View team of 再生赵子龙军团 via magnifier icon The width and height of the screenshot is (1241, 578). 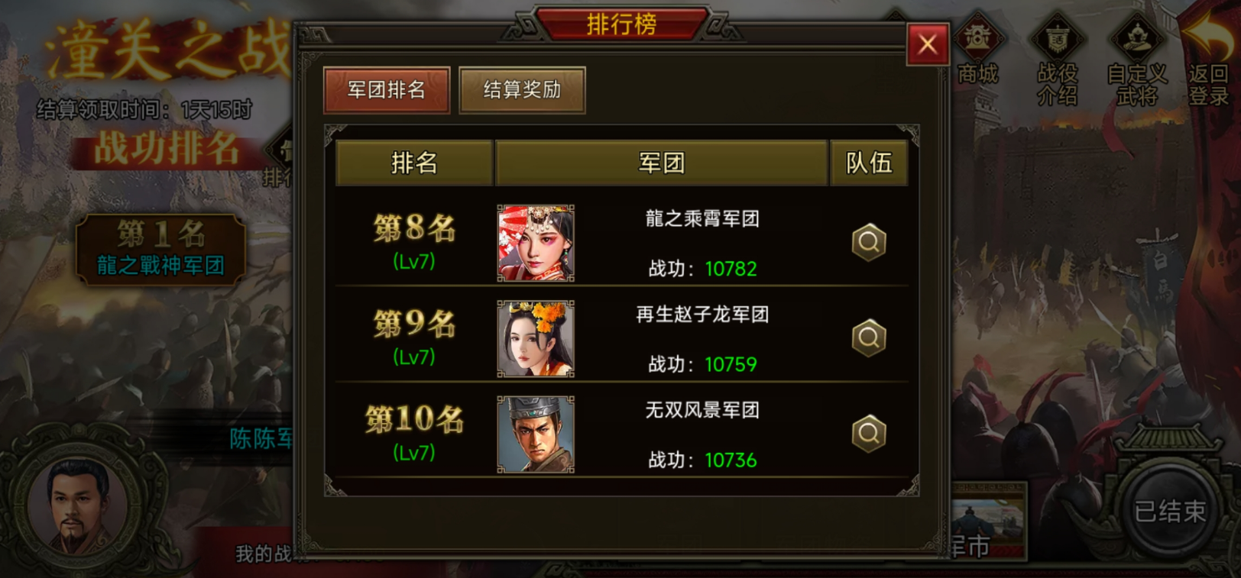[x=869, y=337]
